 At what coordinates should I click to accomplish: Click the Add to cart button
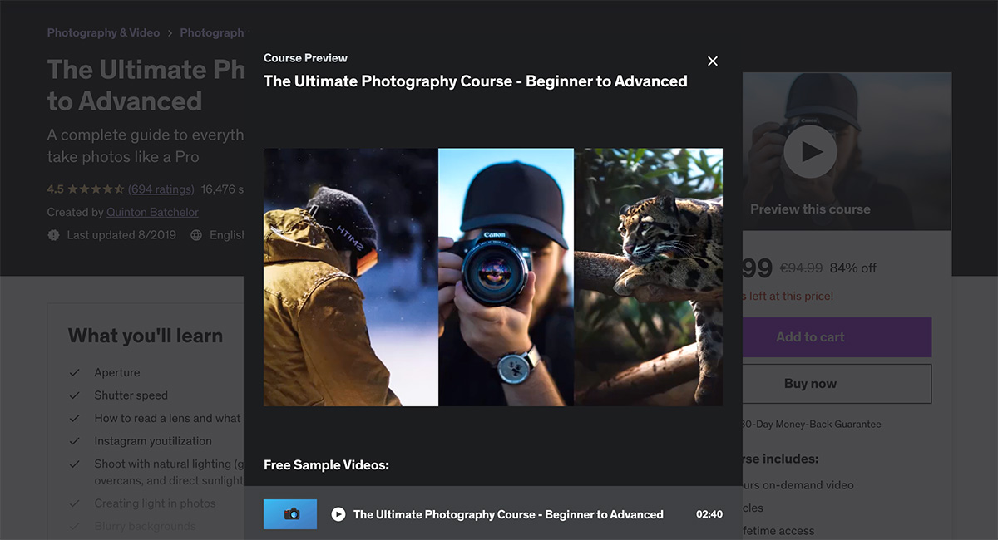pyautogui.click(x=837, y=337)
